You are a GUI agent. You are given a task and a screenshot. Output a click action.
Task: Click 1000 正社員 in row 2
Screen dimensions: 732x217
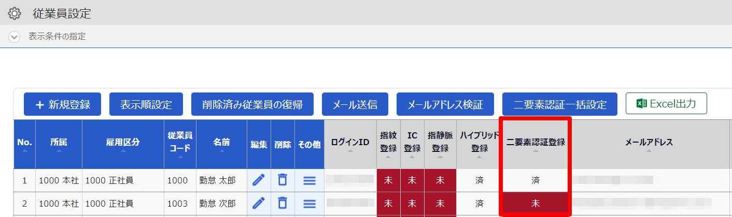click(123, 204)
